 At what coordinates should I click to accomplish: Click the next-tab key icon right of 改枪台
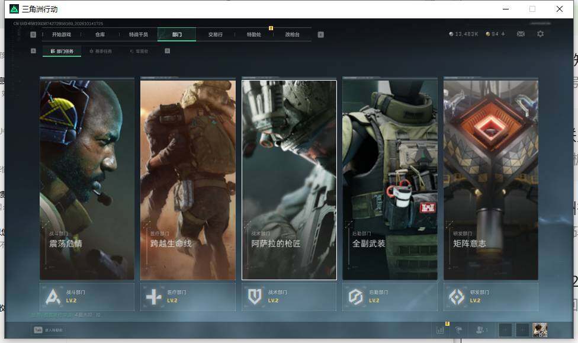tap(321, 35)
